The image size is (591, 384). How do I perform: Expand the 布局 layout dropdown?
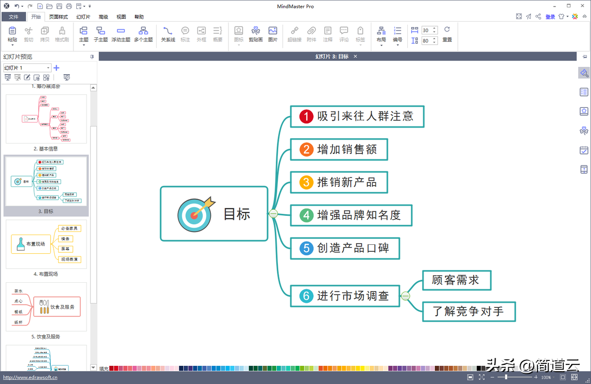tap(381, 45)
